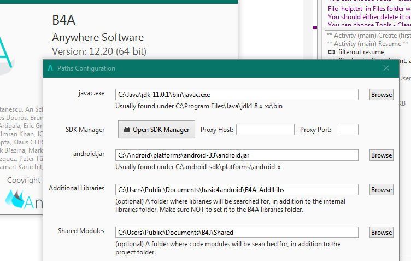Select the 'filterout resume' log entry
Viewport: 411px width, 261px height.
[x=361, y=52]
